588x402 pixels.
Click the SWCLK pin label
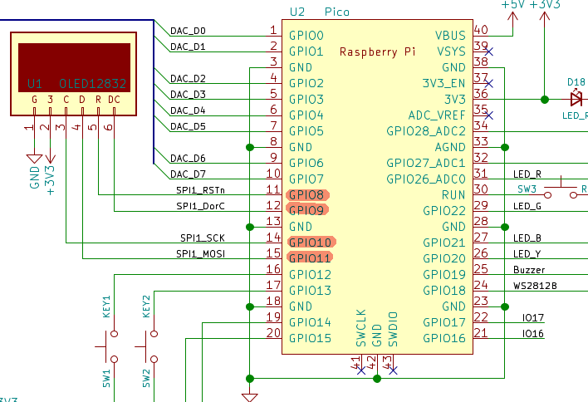360,328
